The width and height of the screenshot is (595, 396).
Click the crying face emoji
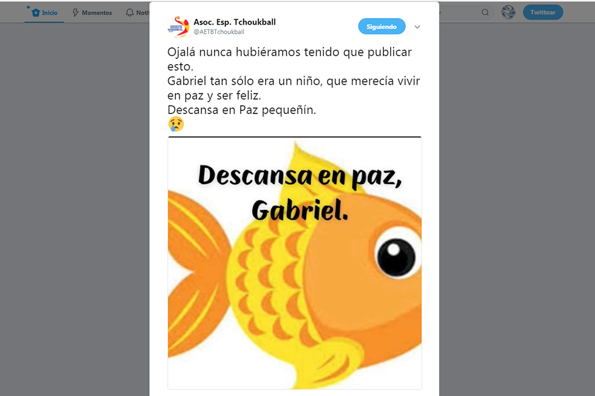click(x=175, y=124)
